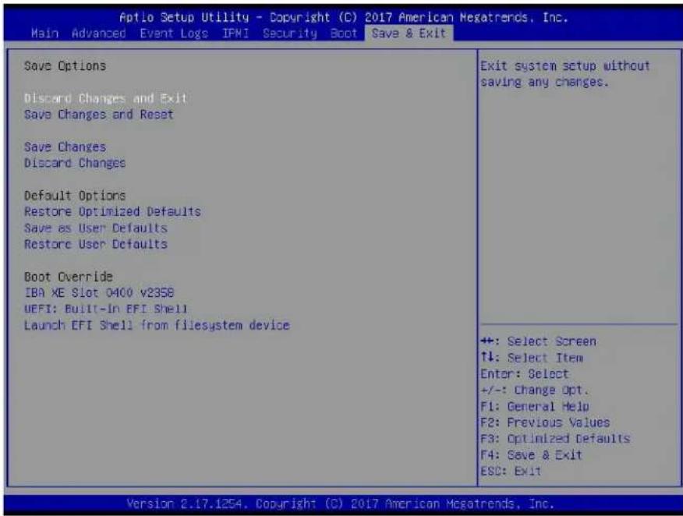Click the 'ESC: Exit' hint
The image size is (683, 516).
(511, 472)
